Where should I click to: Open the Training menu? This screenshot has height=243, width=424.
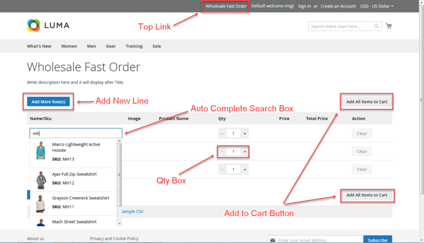134,46
